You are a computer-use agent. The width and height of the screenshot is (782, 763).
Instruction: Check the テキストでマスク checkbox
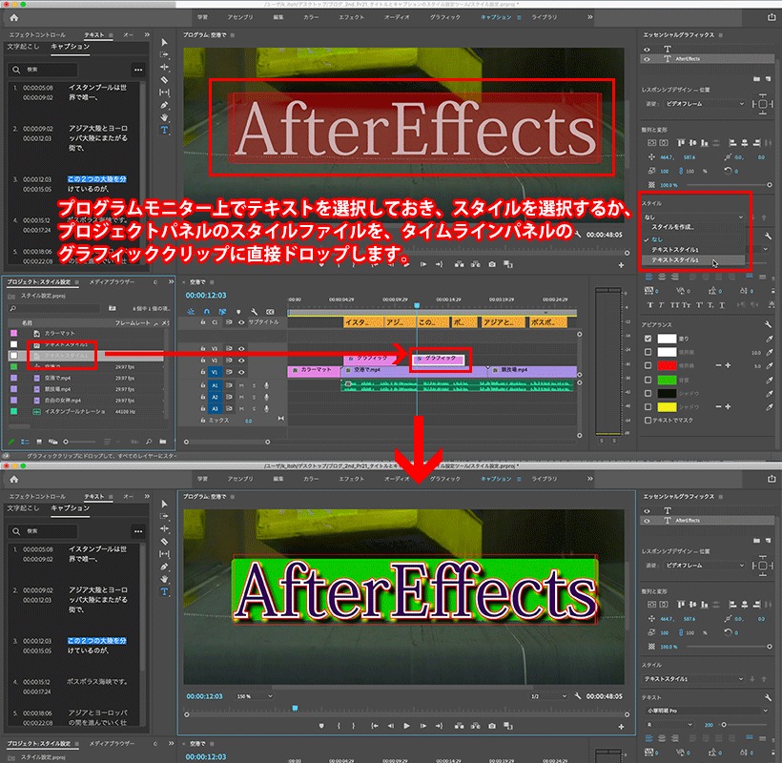coord(648,421)
